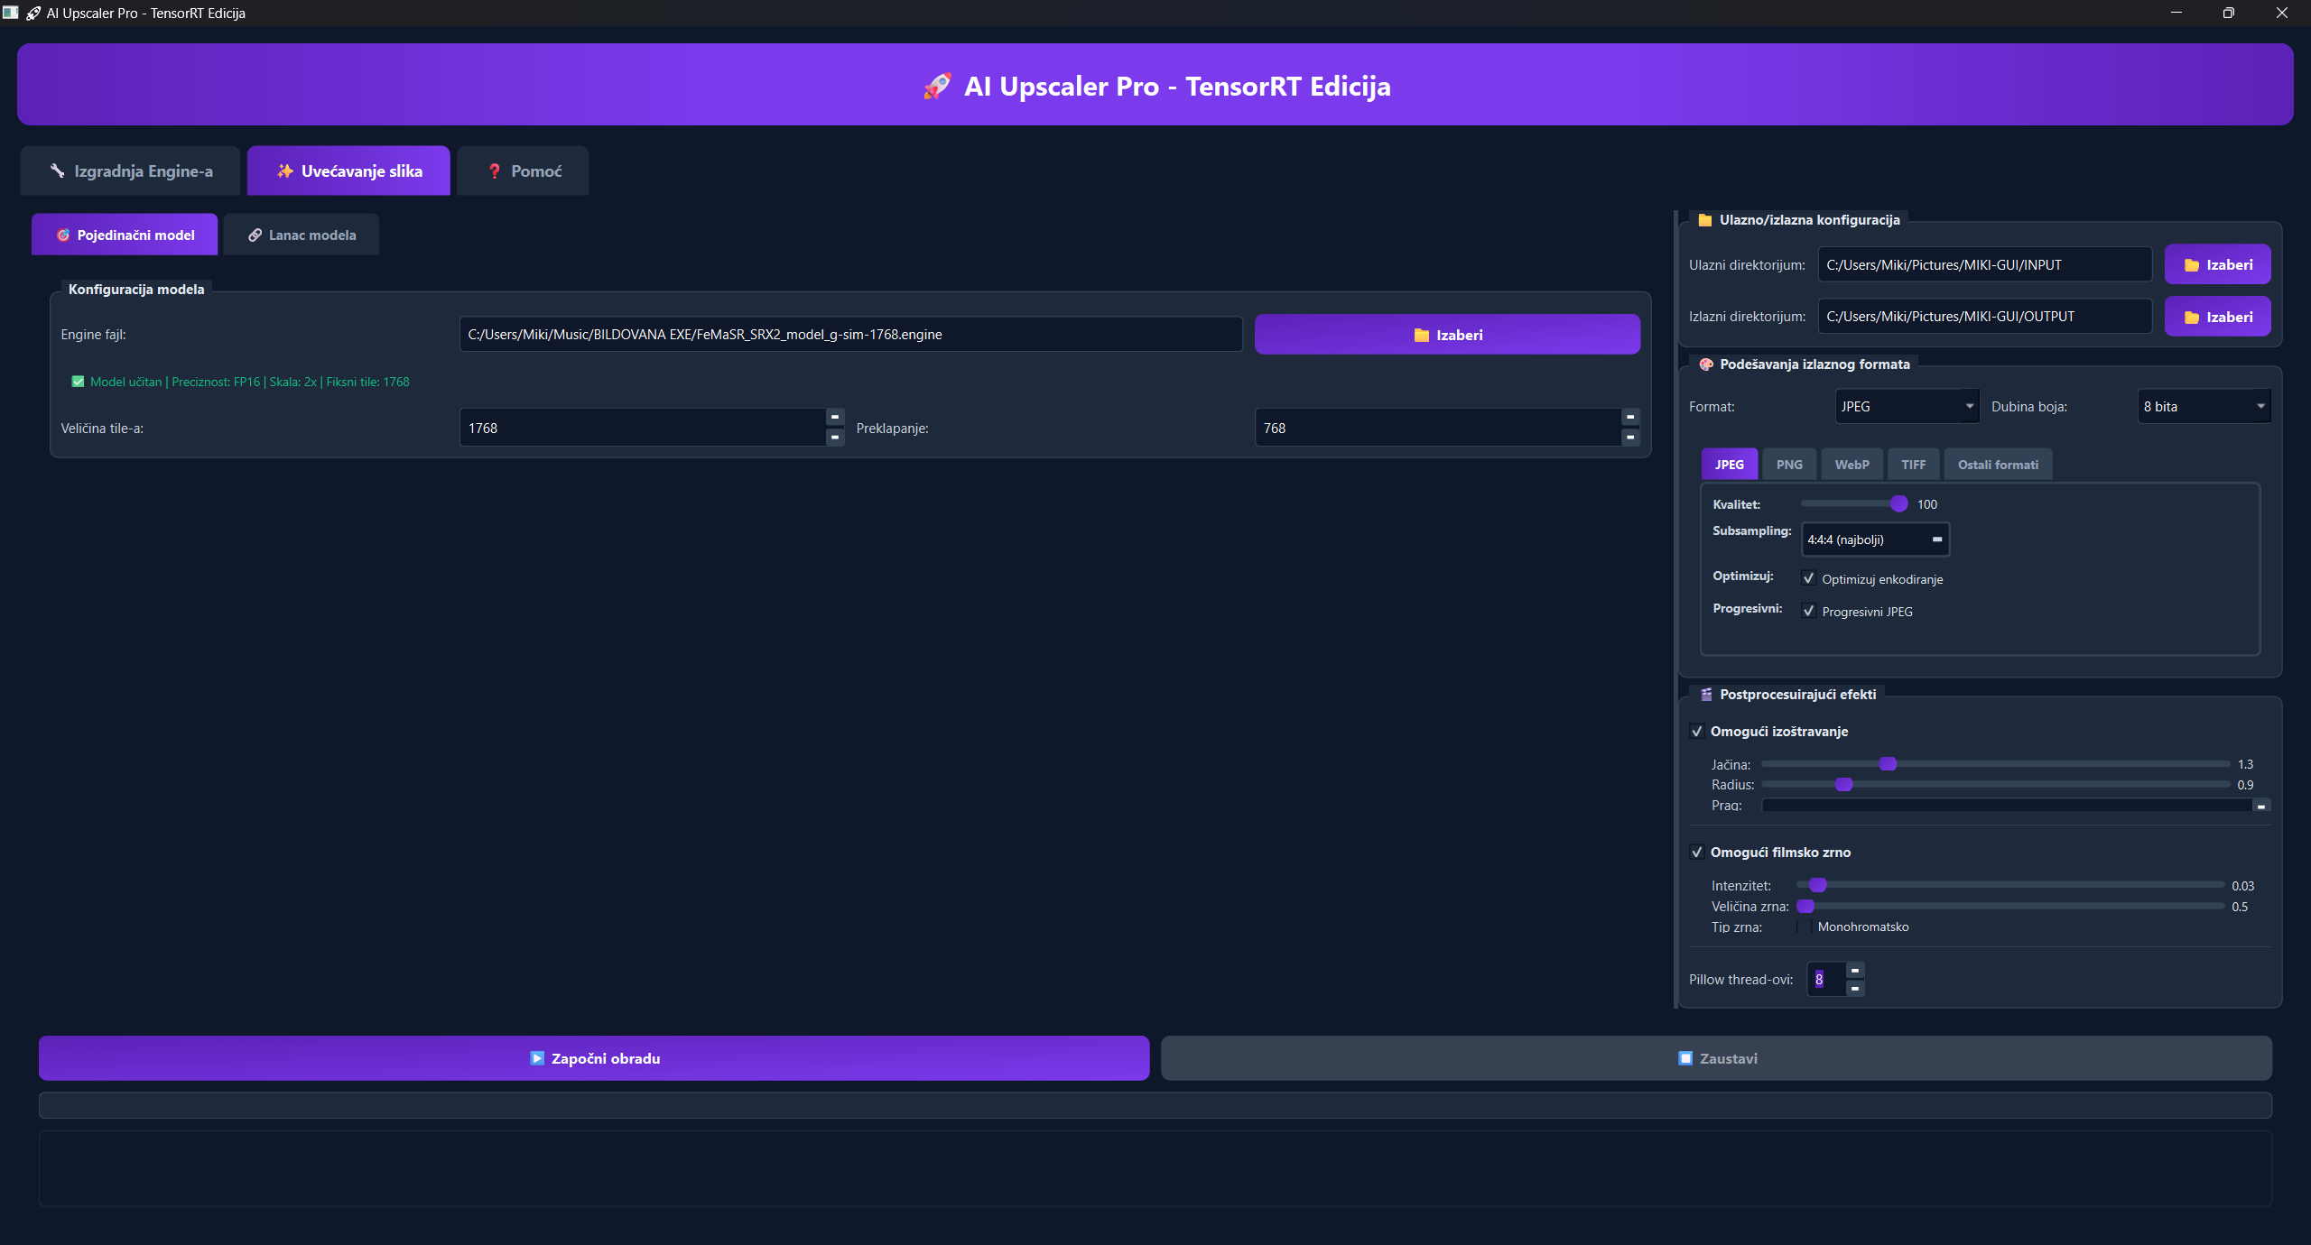Adjust the Kvalitet slider handle

(1899, 503)
